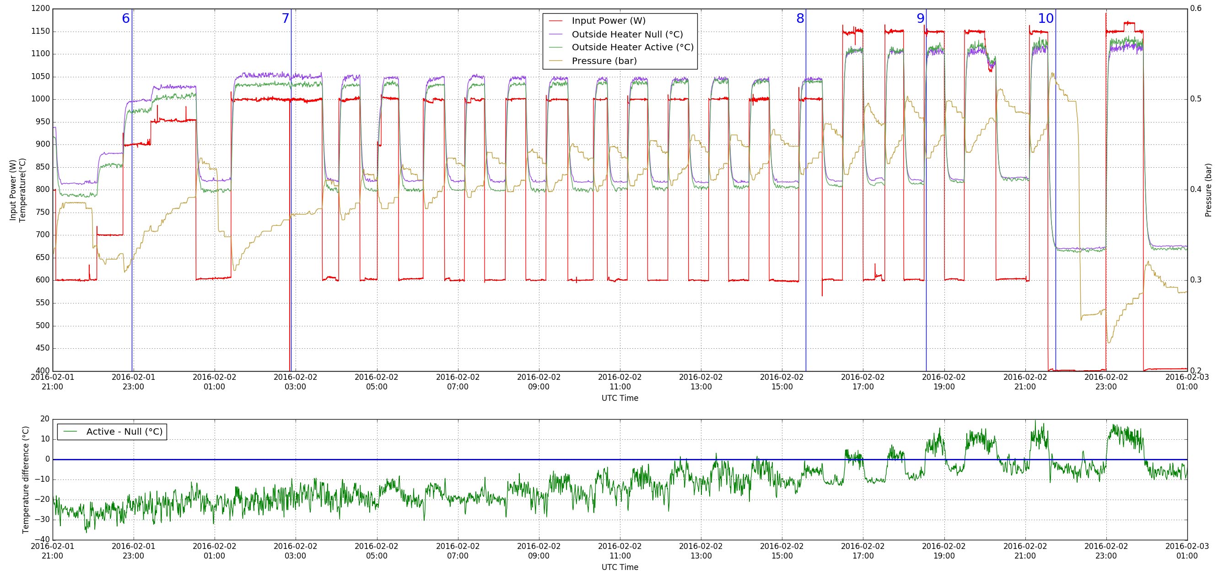Viewport: 1218px width, 575px height.
Task: Click lower chart tick '2016-02-02 13:00'
Action: [x=701, y=550]
